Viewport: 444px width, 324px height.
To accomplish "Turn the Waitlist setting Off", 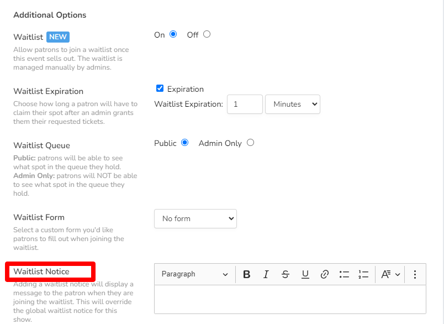I will point(206,34).
